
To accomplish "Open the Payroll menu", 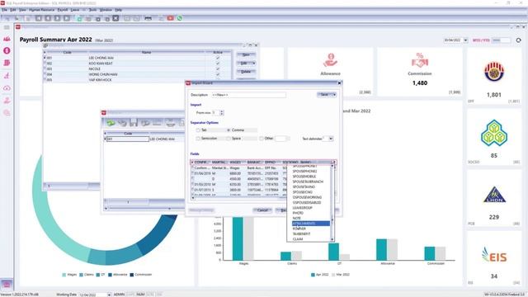I will (x=63, y=10).
